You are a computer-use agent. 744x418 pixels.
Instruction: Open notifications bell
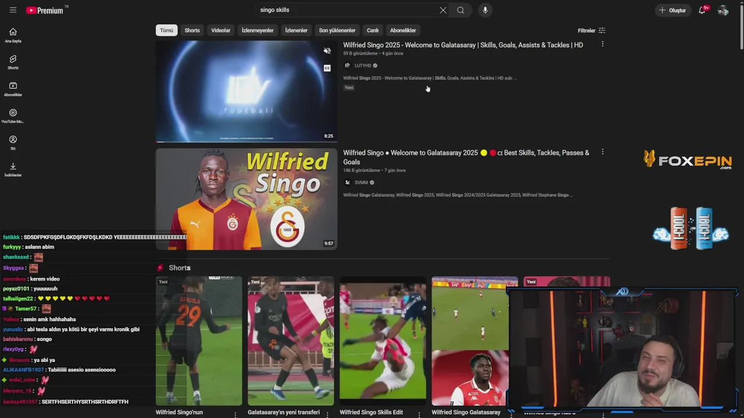702,10
